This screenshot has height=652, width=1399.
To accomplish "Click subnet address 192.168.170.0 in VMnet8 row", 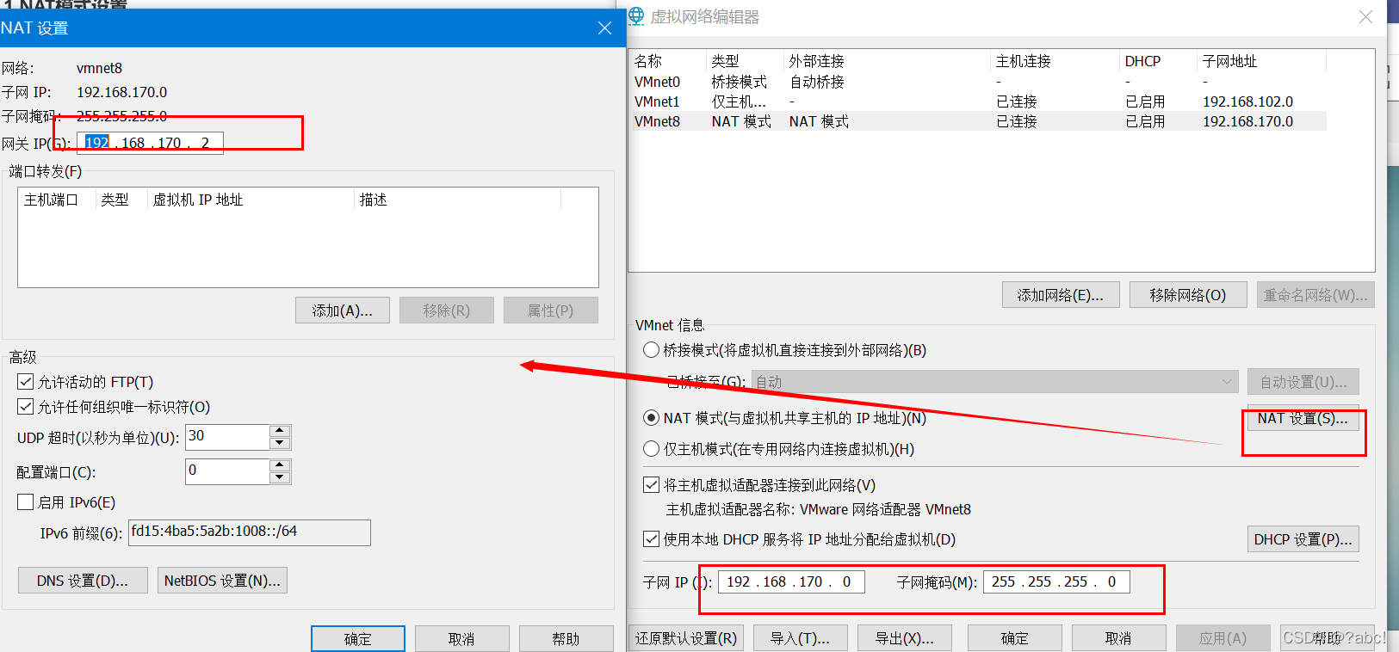I will 1248,121.
